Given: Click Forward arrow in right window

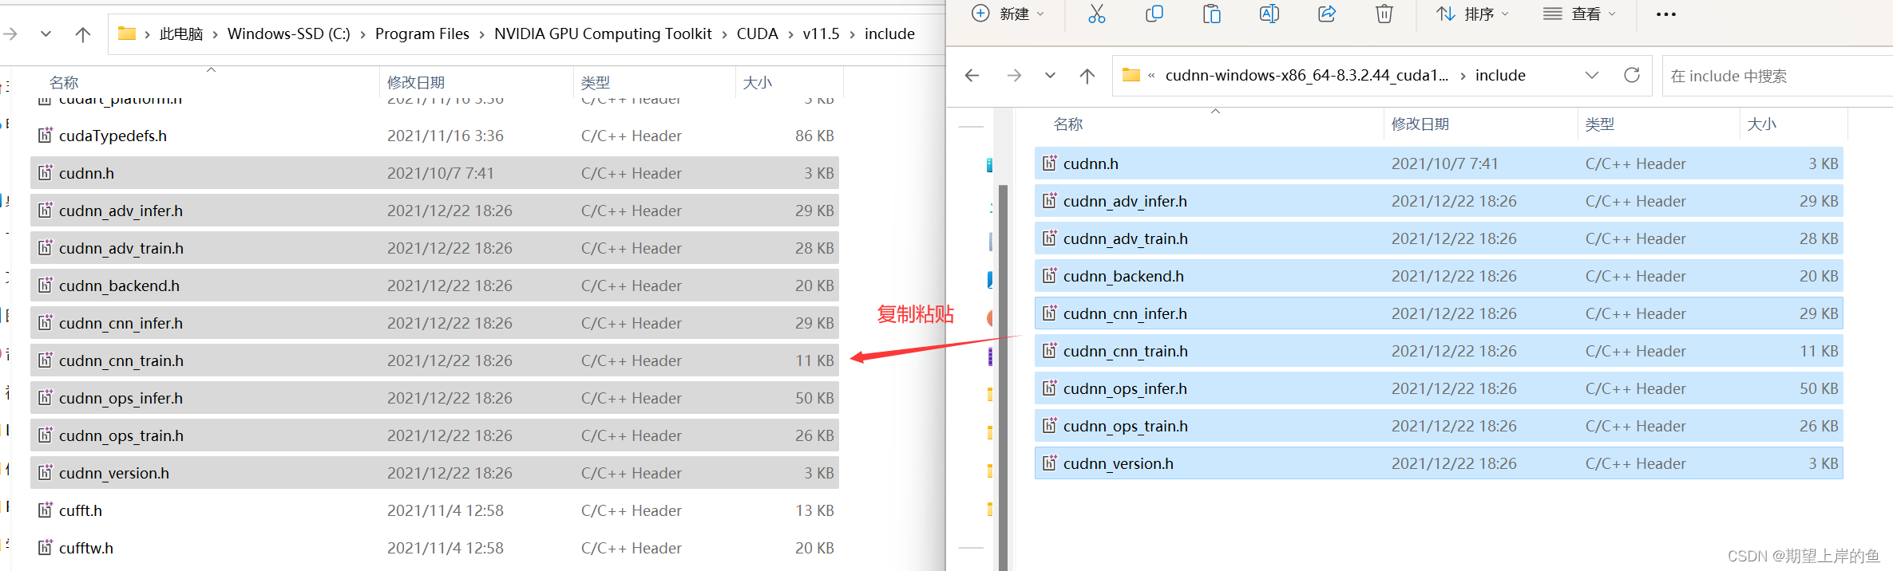Looking at the screenshot, I should click(x=1014, y=76).
